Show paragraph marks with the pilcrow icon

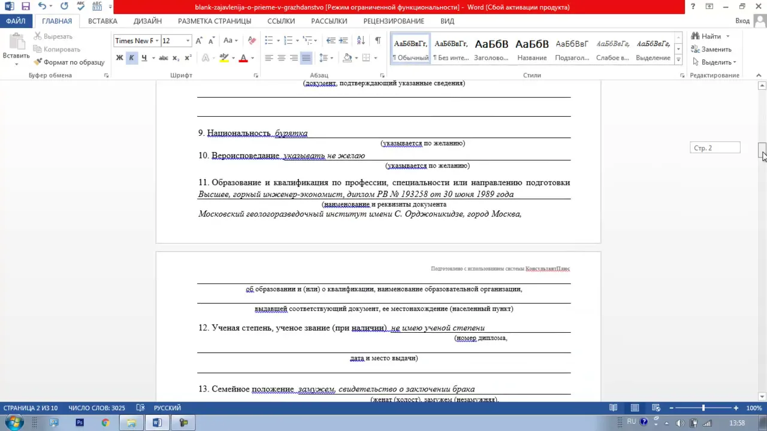click(378, 41)
